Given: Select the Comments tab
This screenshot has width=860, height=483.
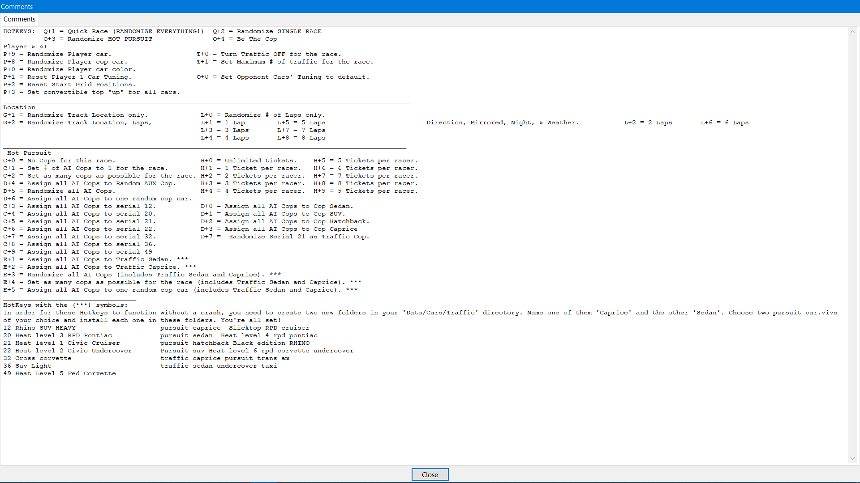Looking at the screenshot, I should pos(19,19).
